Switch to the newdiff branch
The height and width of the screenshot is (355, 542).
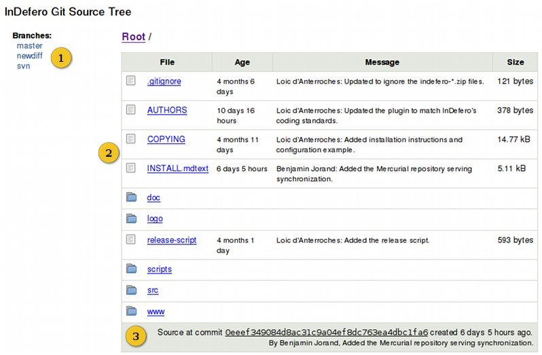[x=30, y=56]
